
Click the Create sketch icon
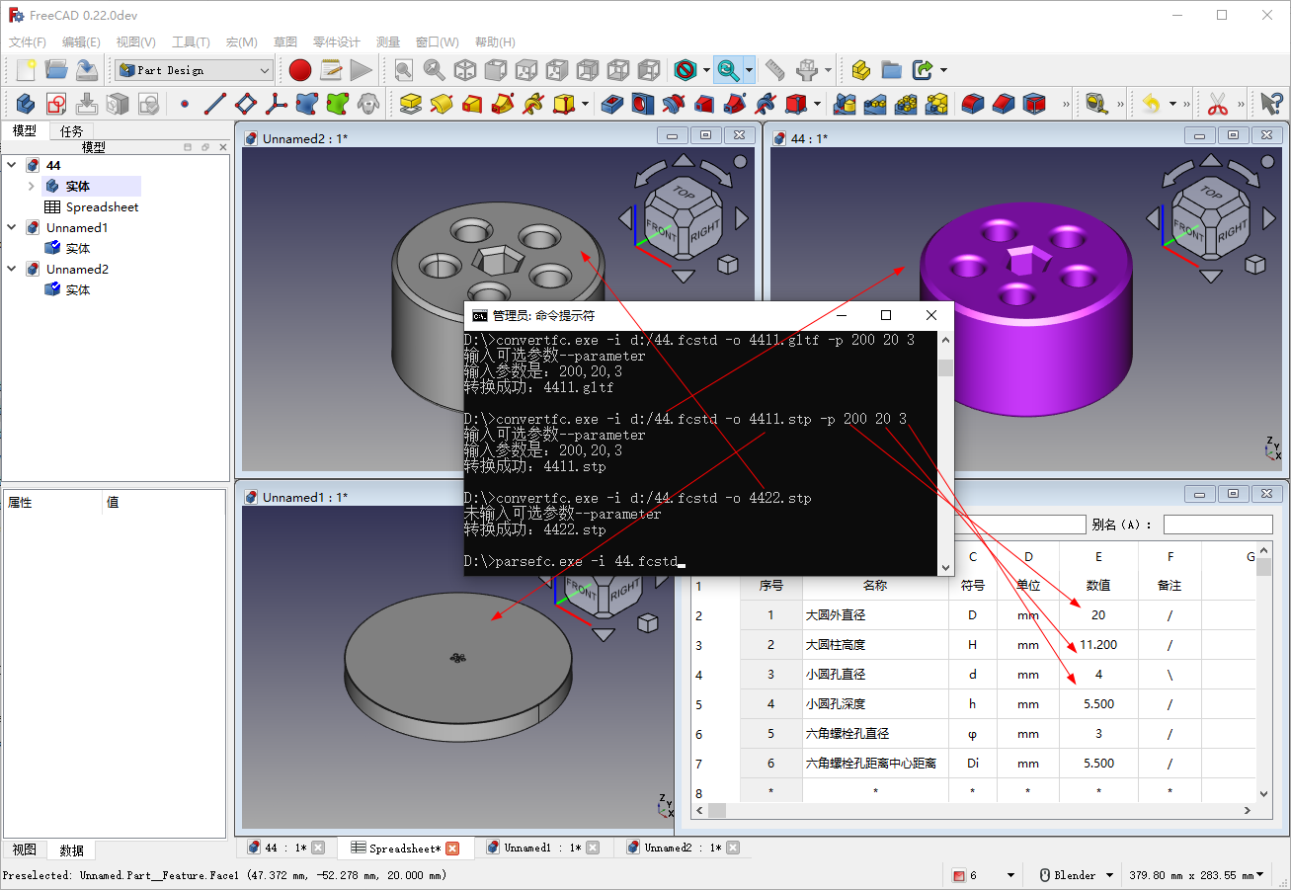[x=56, y=103]
